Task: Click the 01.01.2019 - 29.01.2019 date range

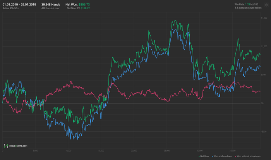Action: [19, 4]
